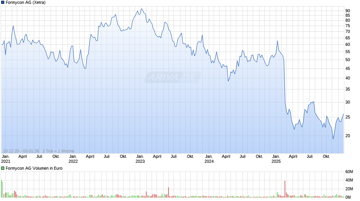Image resolution: width=360 pixels, height=201 pixels.
Task: Click the volume axis label 60M
Action: coord(349,172)
